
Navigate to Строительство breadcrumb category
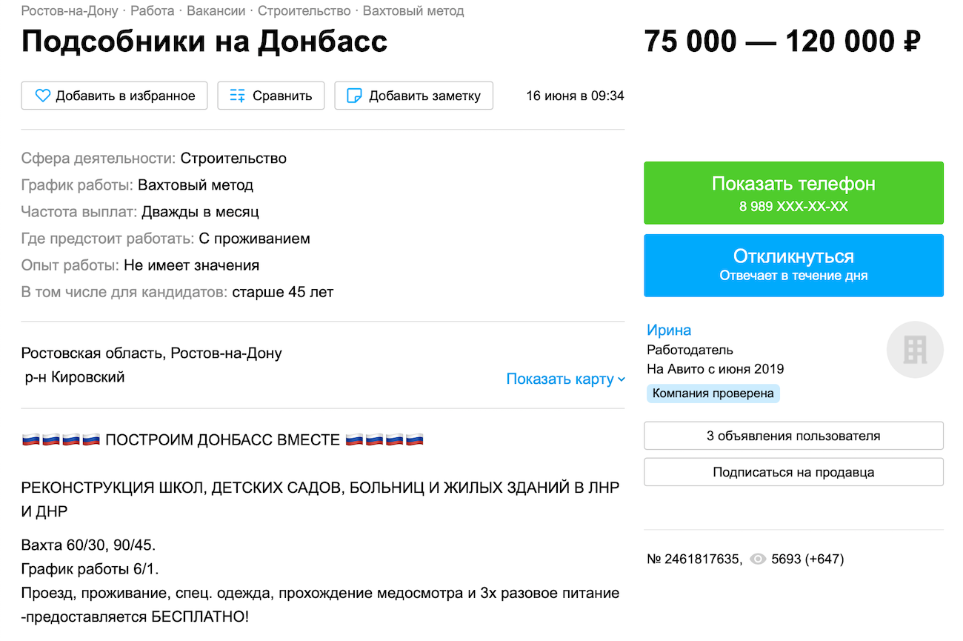[304, 11]
